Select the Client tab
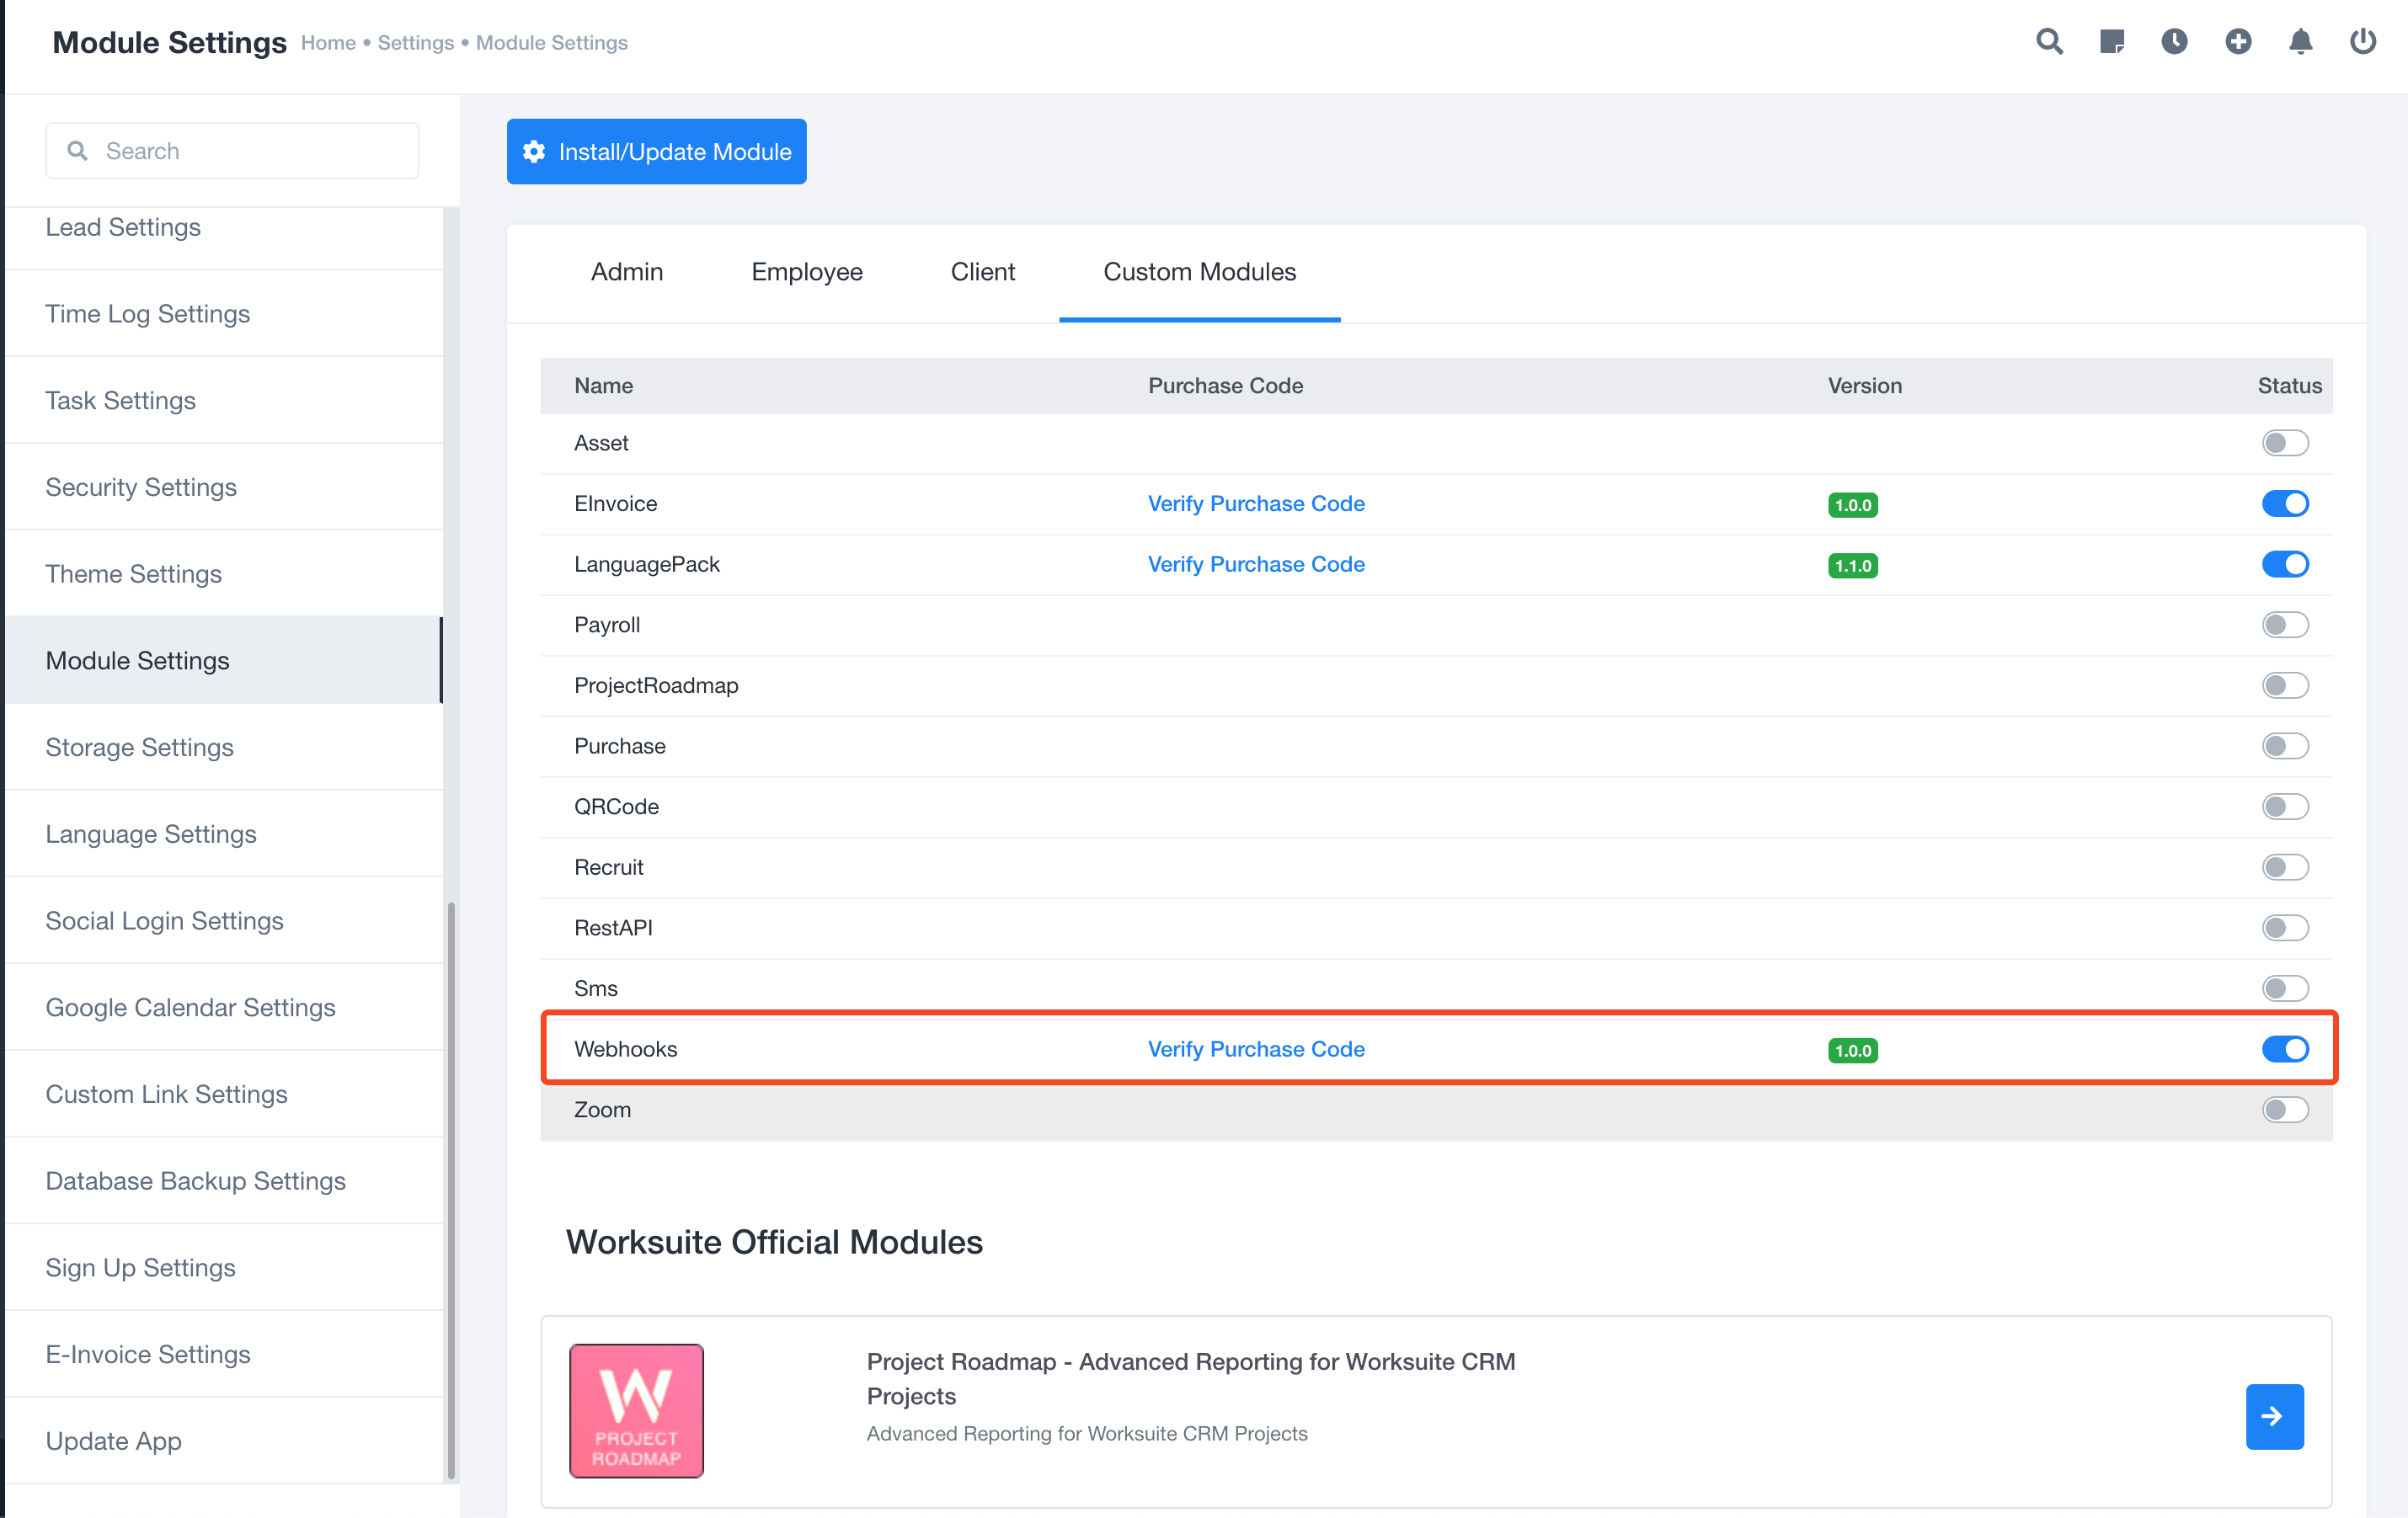2408x1518 pixels. [x=982, y=272]
